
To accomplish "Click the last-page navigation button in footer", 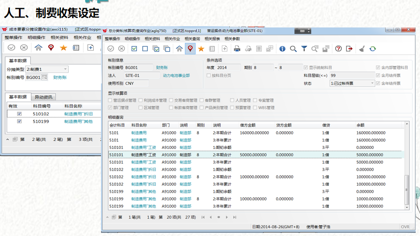I will (x=235, y=217).
